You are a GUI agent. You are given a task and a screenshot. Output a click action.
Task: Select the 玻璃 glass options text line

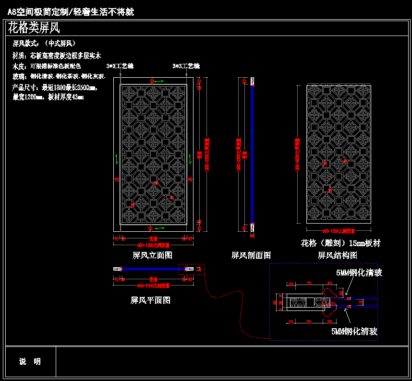59,76
